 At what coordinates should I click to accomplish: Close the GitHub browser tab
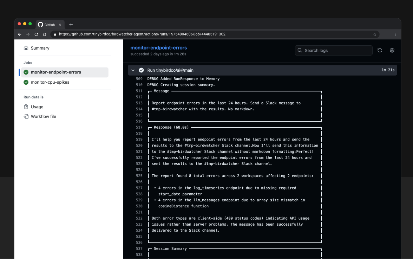pos(60,25)
